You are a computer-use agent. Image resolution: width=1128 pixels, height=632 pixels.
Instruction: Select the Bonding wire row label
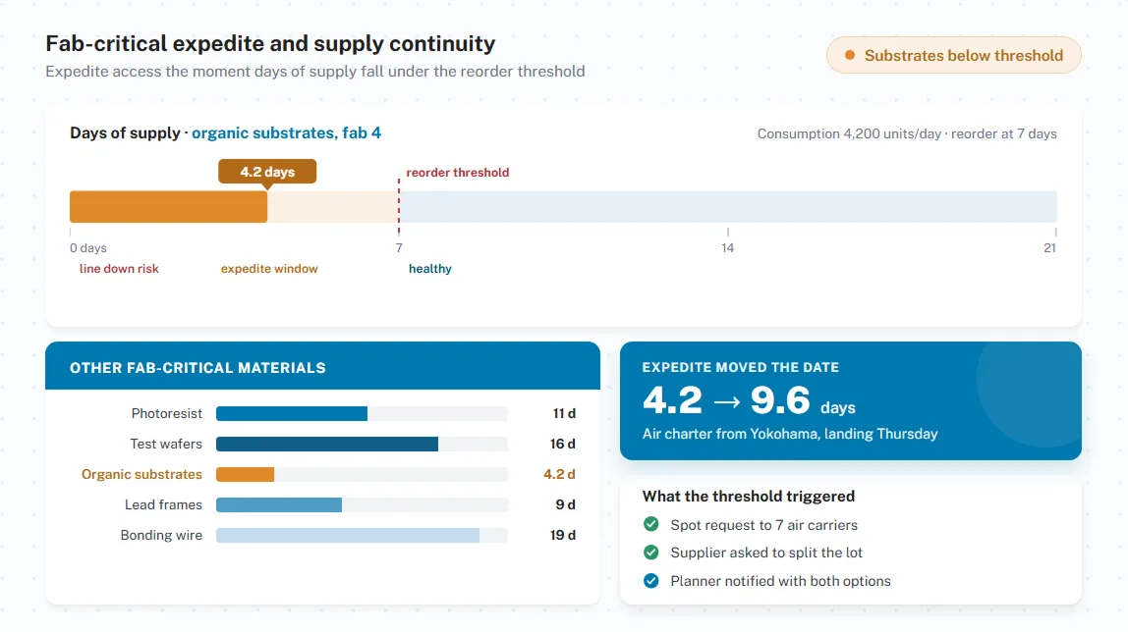(x=161, y=535)
